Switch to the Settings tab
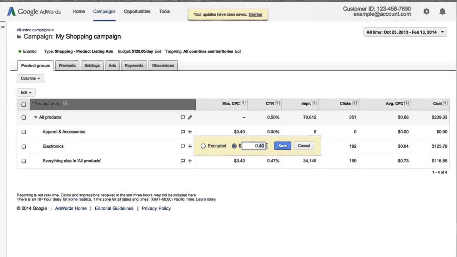This screenshot has height=257, width=457. [92, 66]
